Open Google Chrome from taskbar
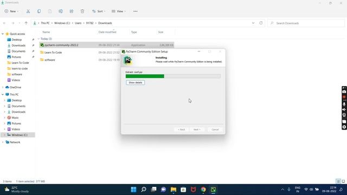Viewport: 347px width, 195px height. (203, 190)
